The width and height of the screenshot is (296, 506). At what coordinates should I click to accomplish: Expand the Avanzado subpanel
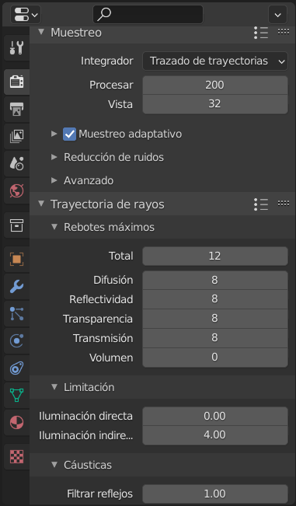point(54,180)
